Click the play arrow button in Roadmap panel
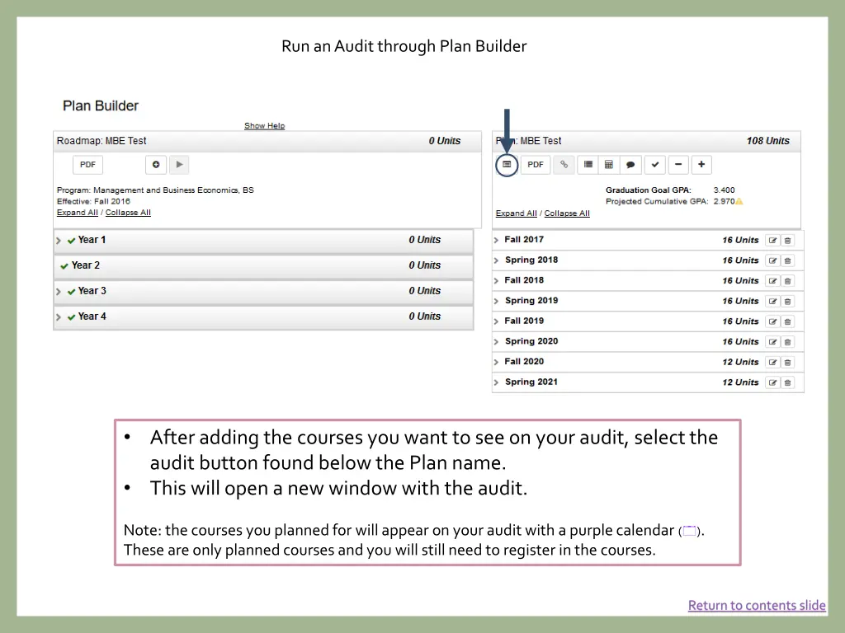 (179, 165)
